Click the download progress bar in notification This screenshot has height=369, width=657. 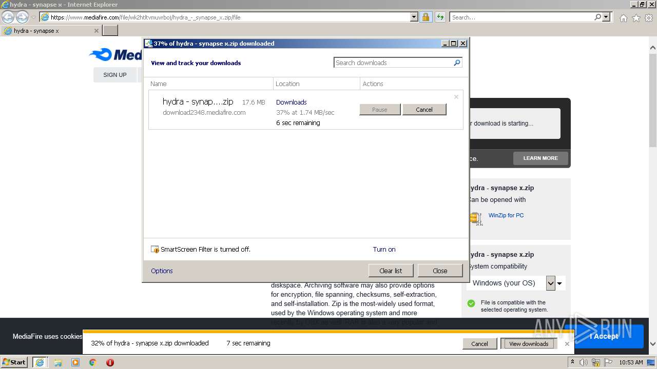(328, 332)
